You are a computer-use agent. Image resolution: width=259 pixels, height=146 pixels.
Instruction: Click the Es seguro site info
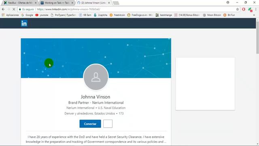point(26,9)
